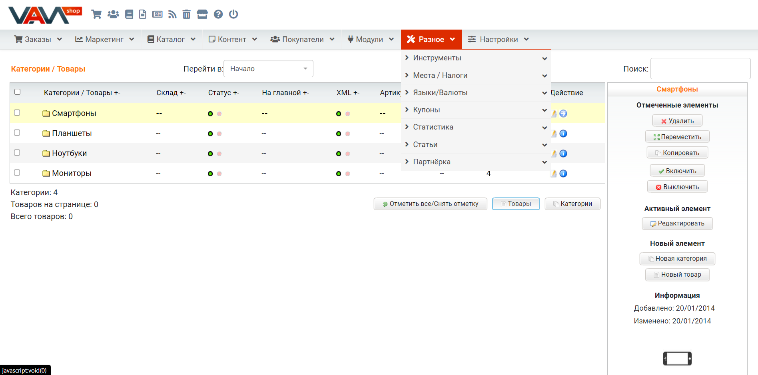This screenshot has width=758, height=375.
Task: Click the Удалить button
Action: (x=677, y=121)
